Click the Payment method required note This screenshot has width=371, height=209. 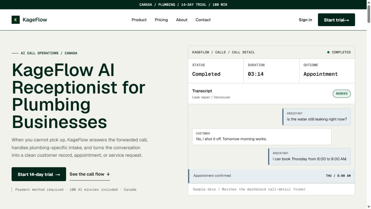click(x=76, y=190)
